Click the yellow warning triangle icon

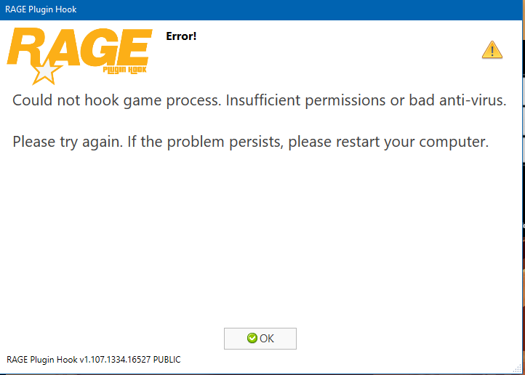(x=492, y=49)
